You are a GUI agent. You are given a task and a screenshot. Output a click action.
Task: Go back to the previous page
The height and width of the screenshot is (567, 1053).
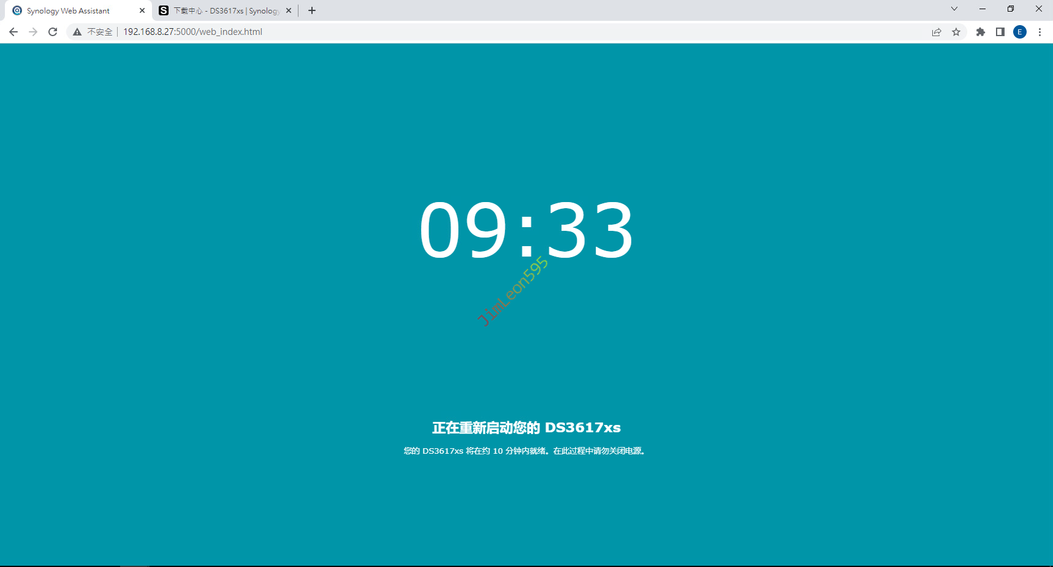[13, 32]
